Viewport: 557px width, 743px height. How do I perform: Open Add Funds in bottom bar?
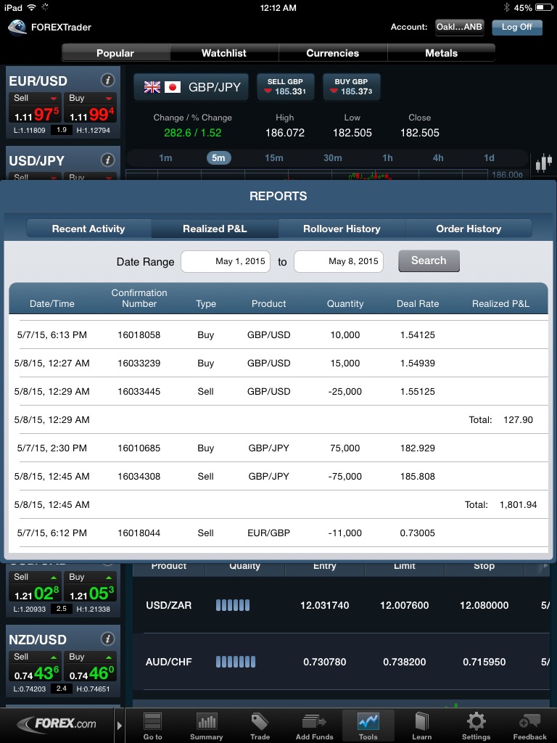[x=314, y=724]
